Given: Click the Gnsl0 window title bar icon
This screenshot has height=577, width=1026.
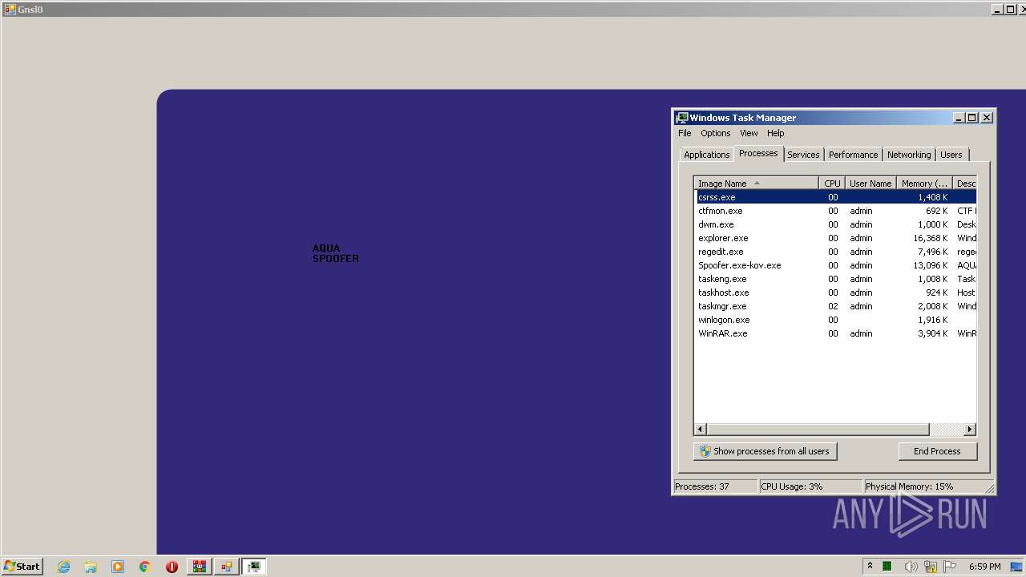Looking at the screenshot, I should click(x=10, y=10).
